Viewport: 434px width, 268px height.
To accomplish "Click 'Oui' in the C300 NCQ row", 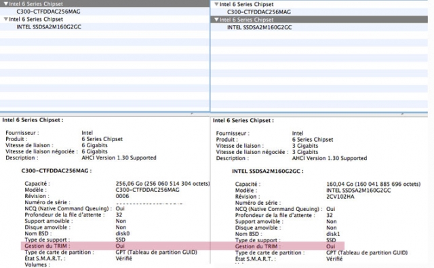I will (x=120, y=208).
